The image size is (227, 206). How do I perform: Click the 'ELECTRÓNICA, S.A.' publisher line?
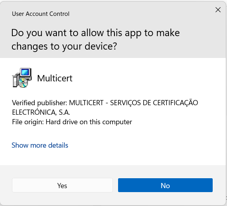[41, 112]
